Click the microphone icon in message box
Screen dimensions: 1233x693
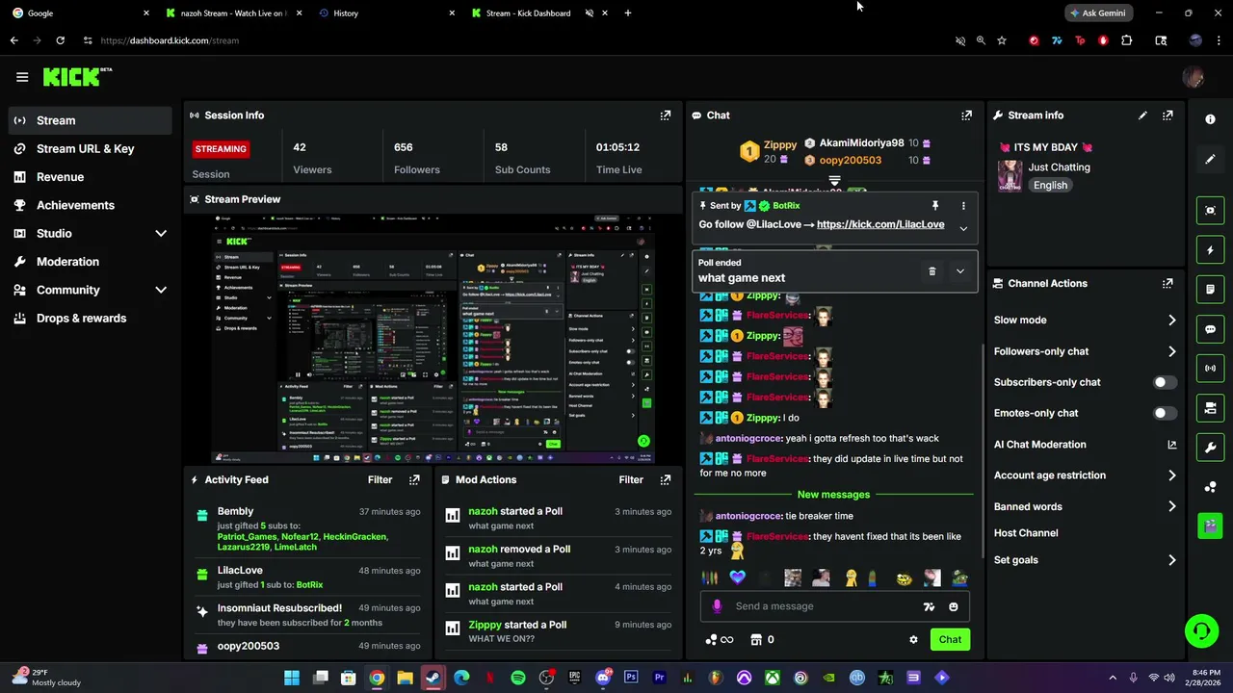tap(717, 606)
